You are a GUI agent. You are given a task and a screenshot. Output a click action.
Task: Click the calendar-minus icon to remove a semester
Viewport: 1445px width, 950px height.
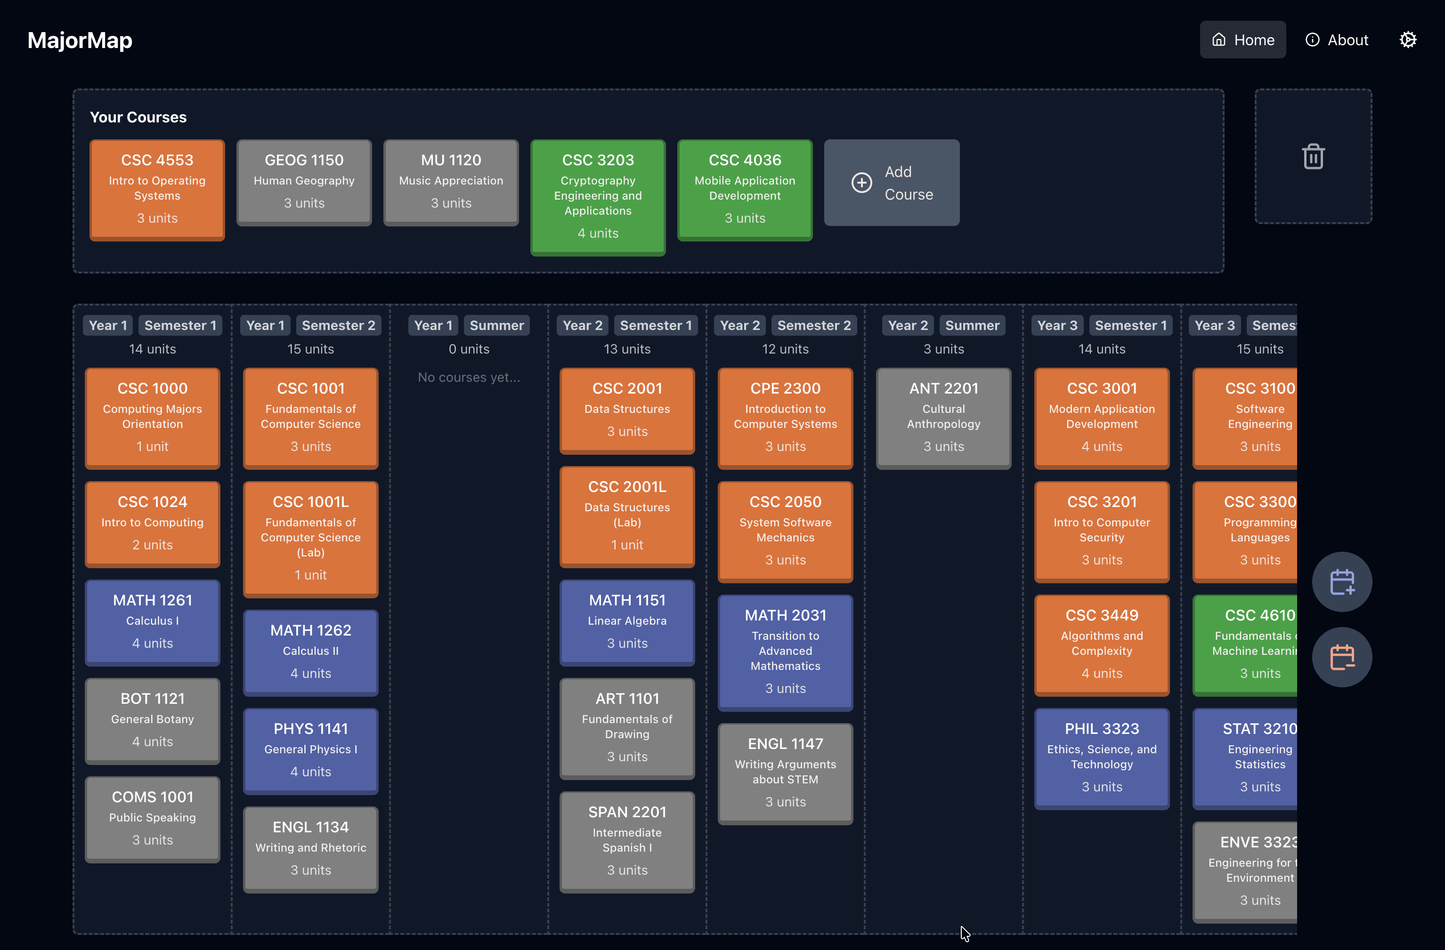pyautogui.click(x=1342, y=657)
